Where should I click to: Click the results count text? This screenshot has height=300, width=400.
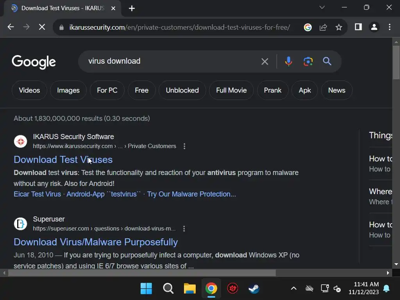pos(82,118)
